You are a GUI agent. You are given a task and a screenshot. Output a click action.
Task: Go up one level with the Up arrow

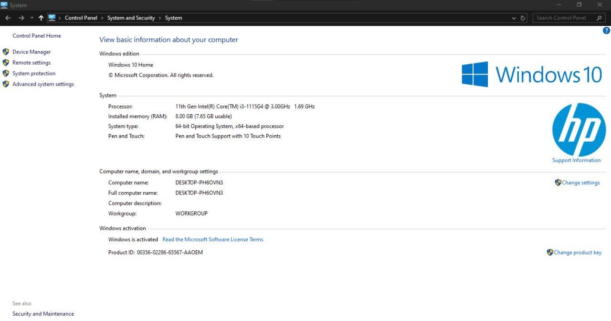pyautogui.click(x=41, y=18)
